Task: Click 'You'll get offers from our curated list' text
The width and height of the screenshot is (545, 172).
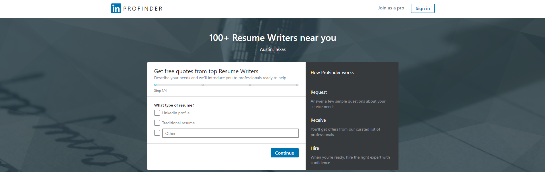Action: tap(345, 132)
